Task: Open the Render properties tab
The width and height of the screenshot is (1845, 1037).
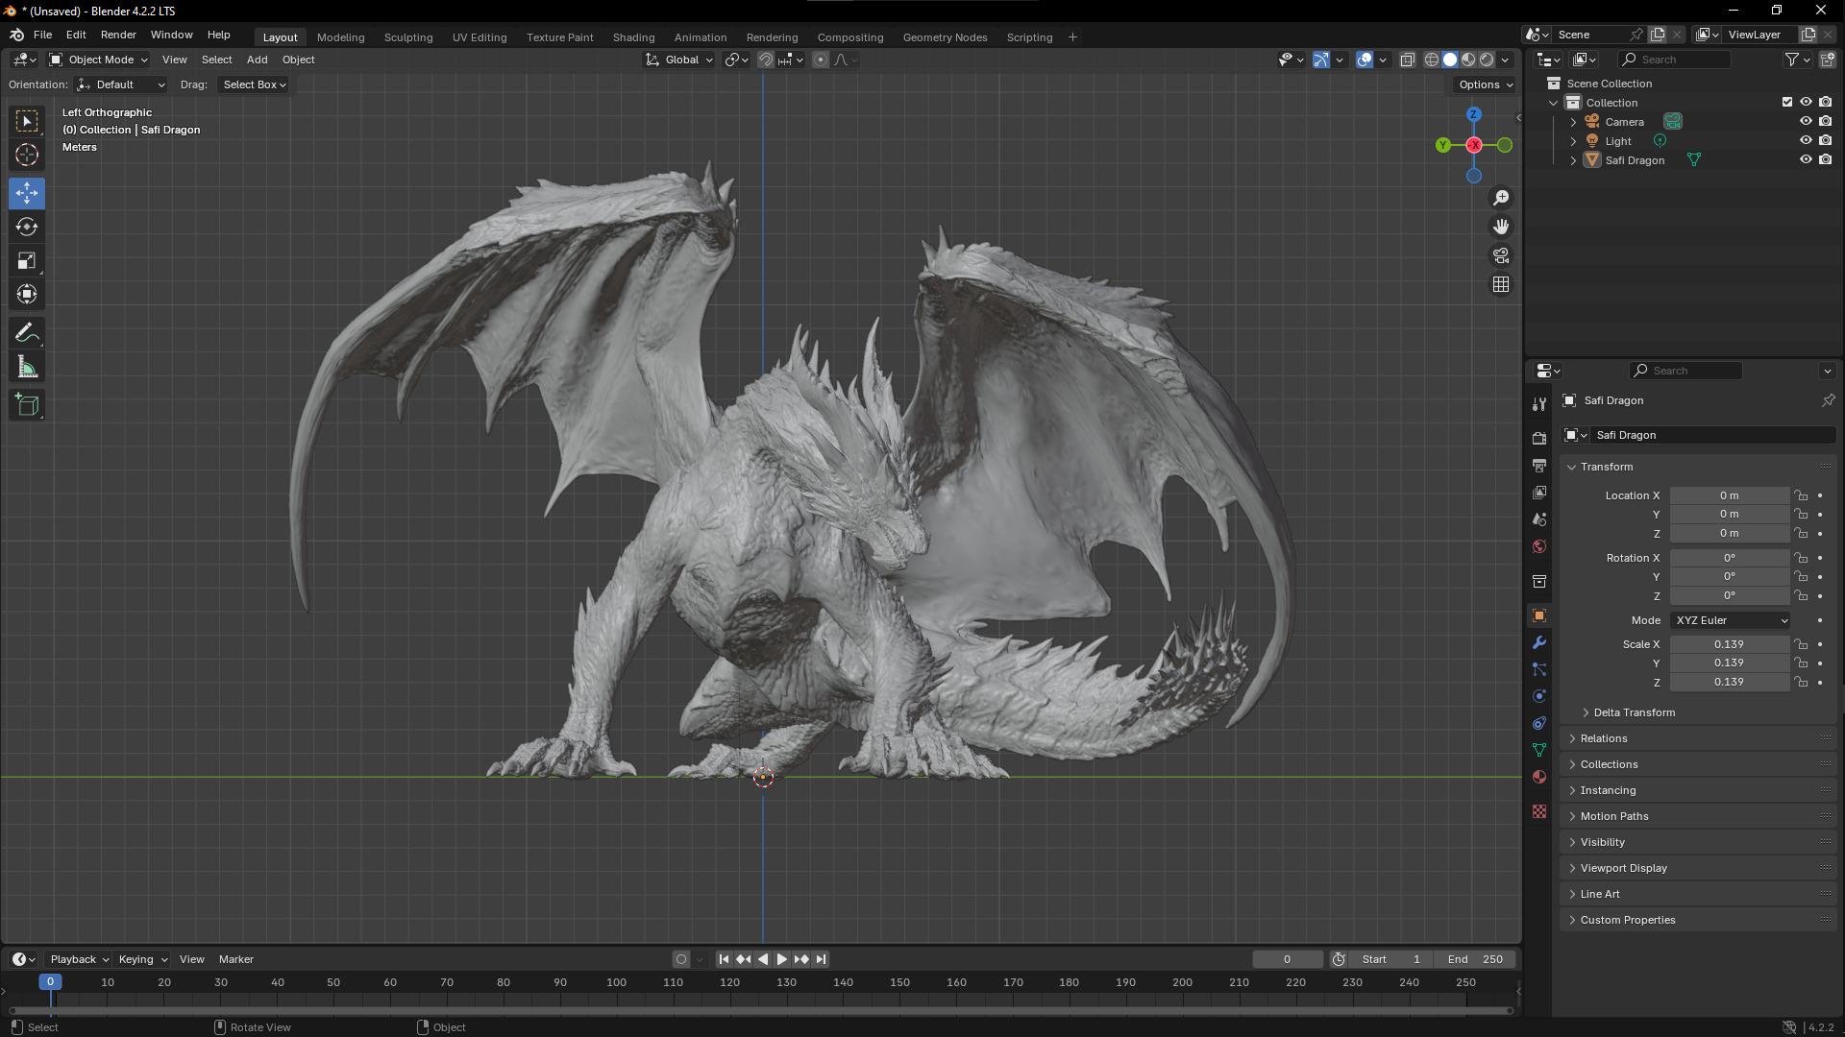Action: tap(1539, 438)
